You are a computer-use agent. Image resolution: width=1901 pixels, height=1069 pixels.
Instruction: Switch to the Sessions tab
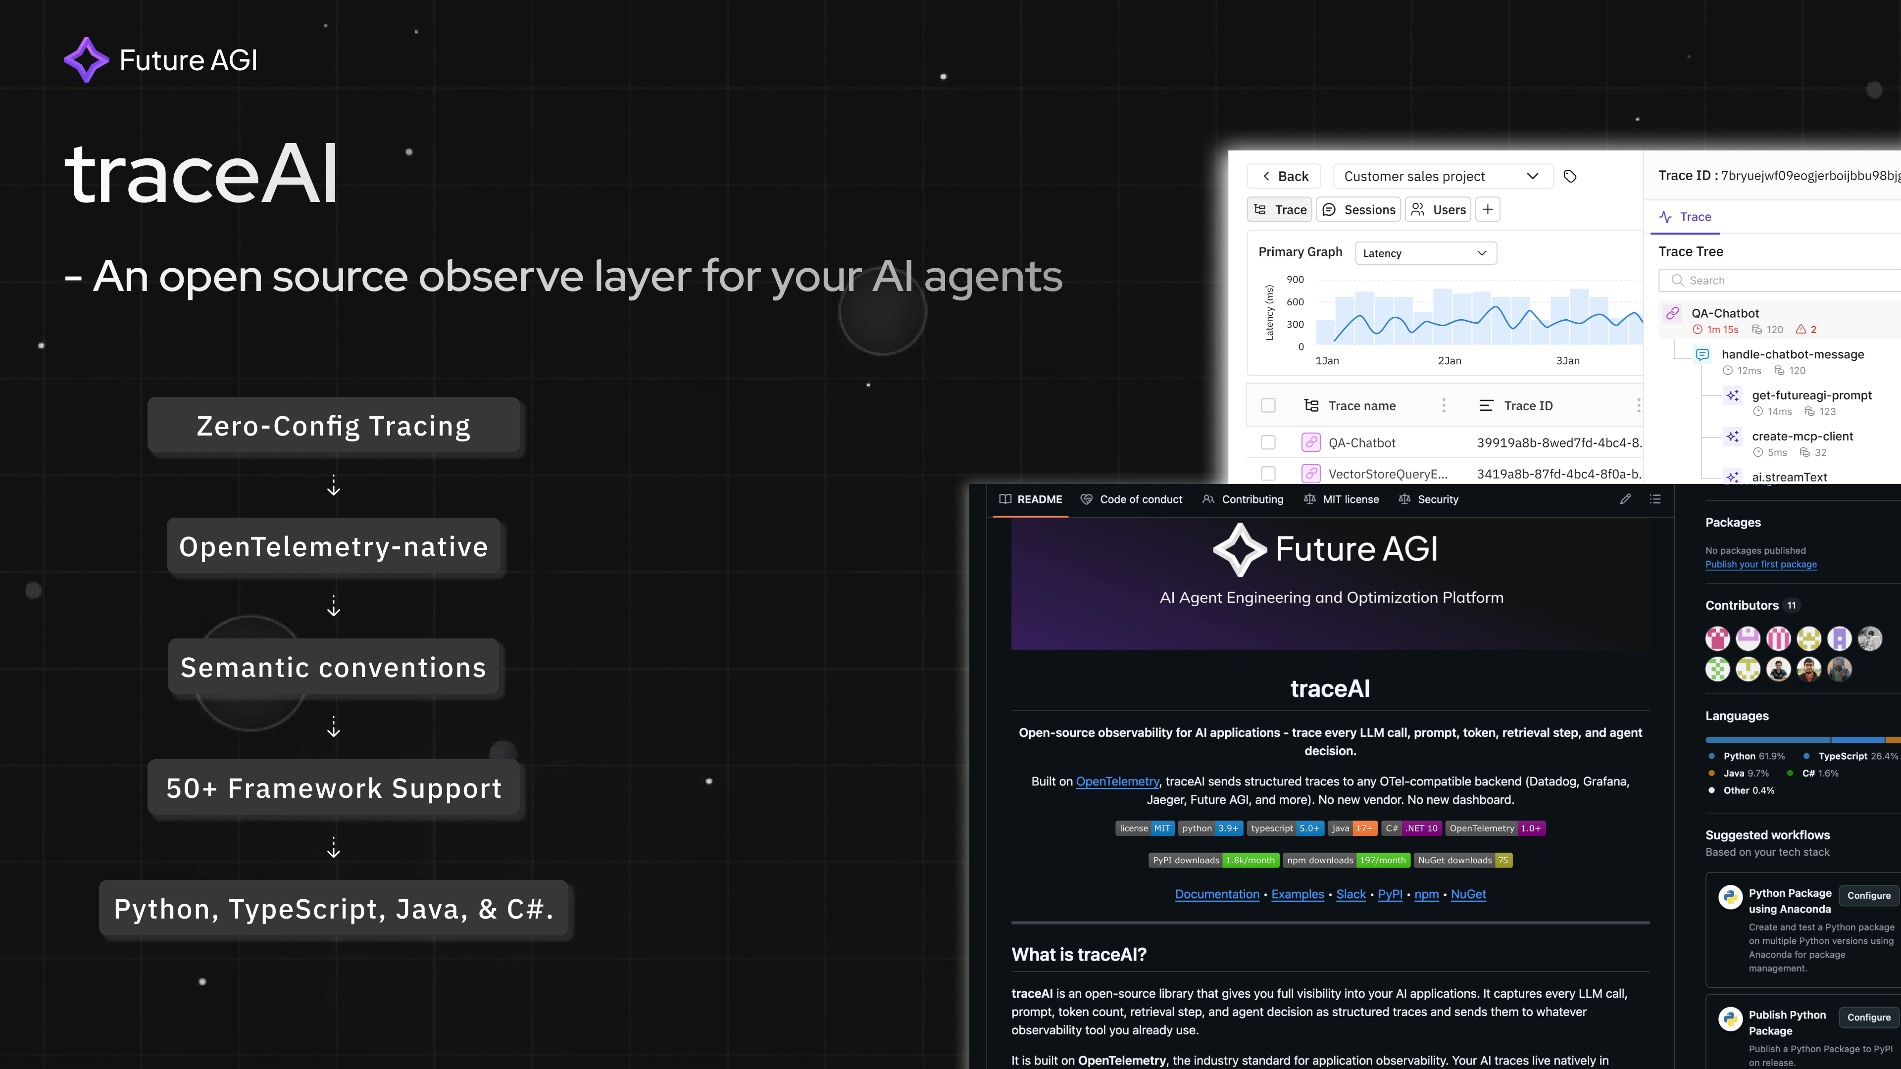pos(1359,209)
